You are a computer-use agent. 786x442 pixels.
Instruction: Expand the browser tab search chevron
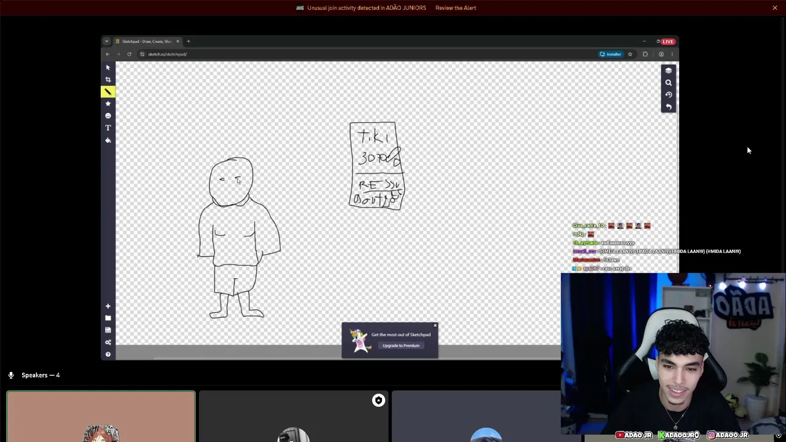pyautogui.click(x=107, y=42)
